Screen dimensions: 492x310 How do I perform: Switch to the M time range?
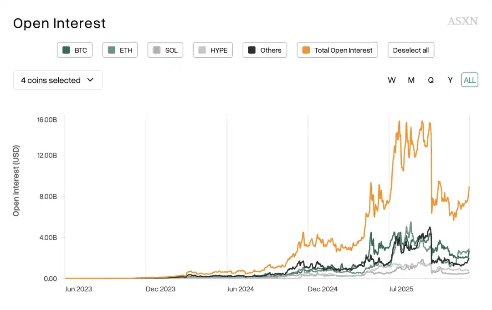(x=411, y=80)
